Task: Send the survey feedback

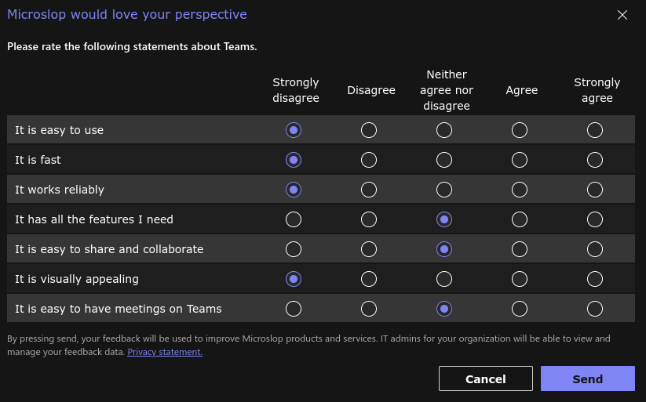Action: [587, 378]
